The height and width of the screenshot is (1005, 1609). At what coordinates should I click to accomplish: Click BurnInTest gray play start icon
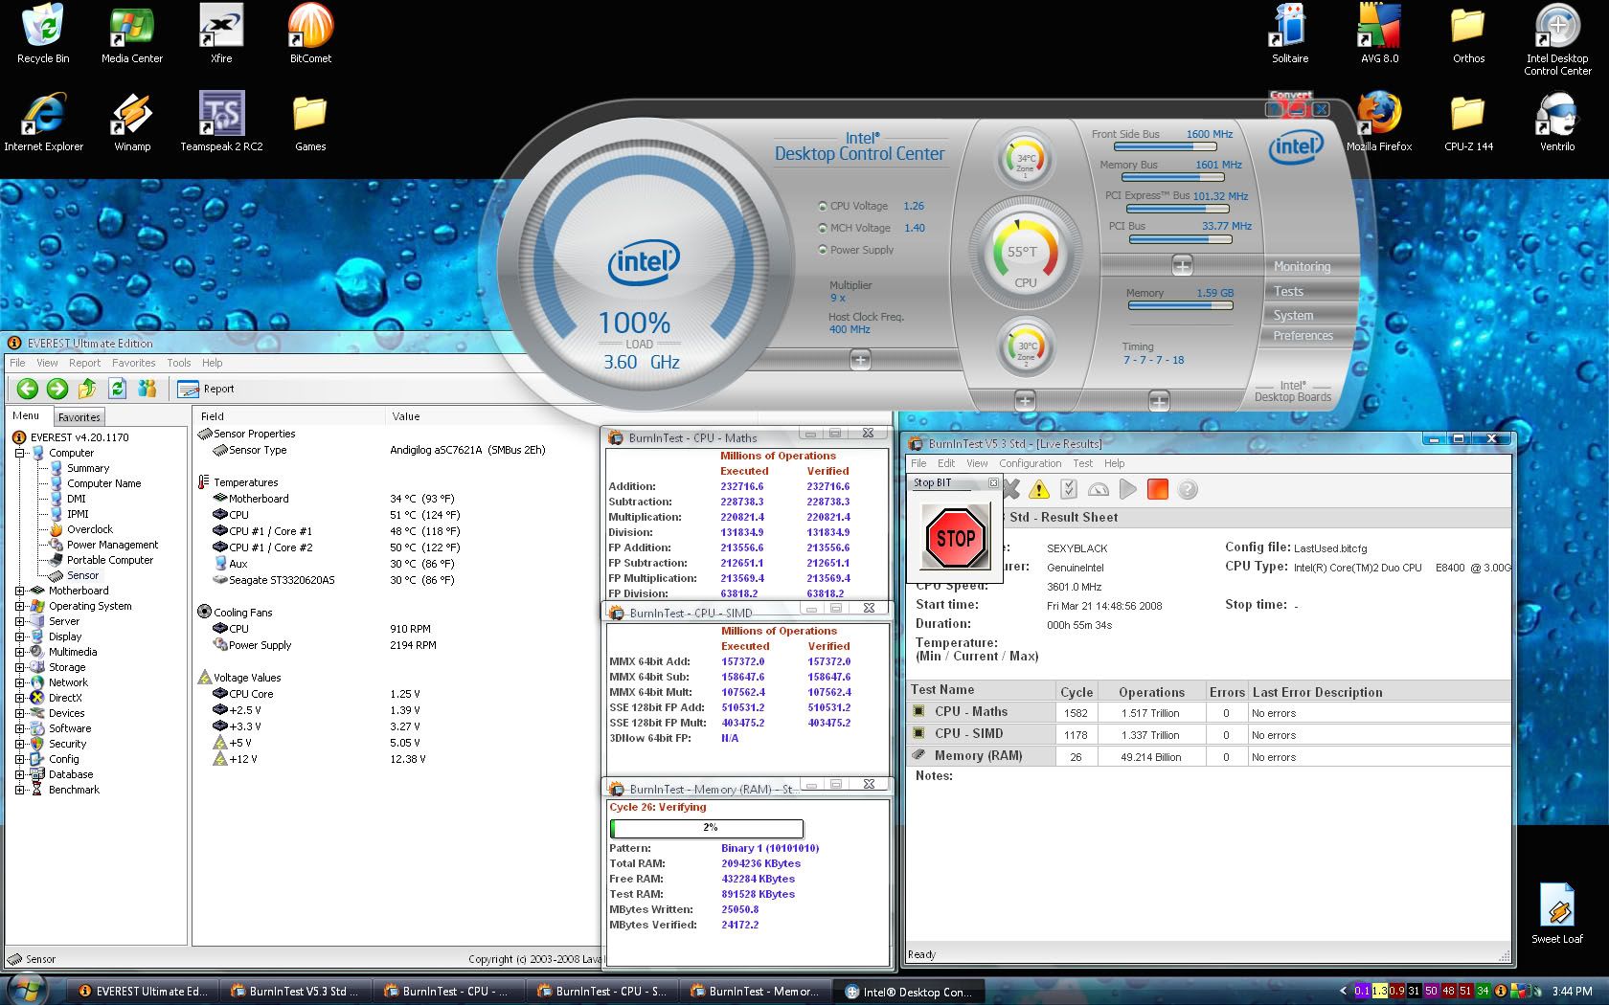pos(1128,490)
